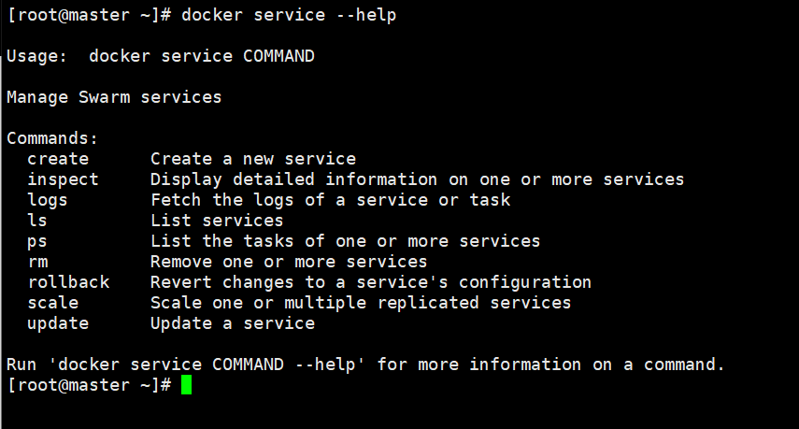
Task: Click the 'logs' command entry
Action: [x=48, y=200]
